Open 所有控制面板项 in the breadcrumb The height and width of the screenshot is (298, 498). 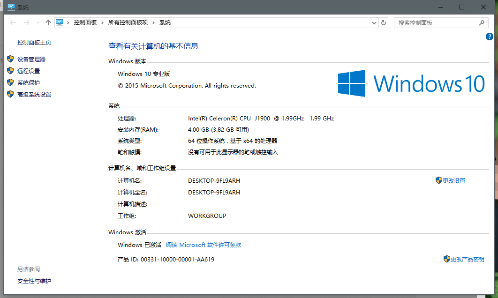128,22
